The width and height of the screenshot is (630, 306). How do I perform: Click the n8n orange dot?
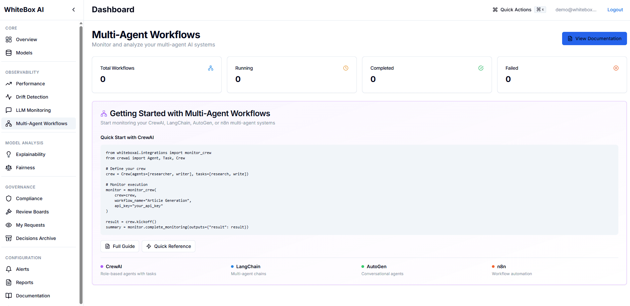click(493, 267)
